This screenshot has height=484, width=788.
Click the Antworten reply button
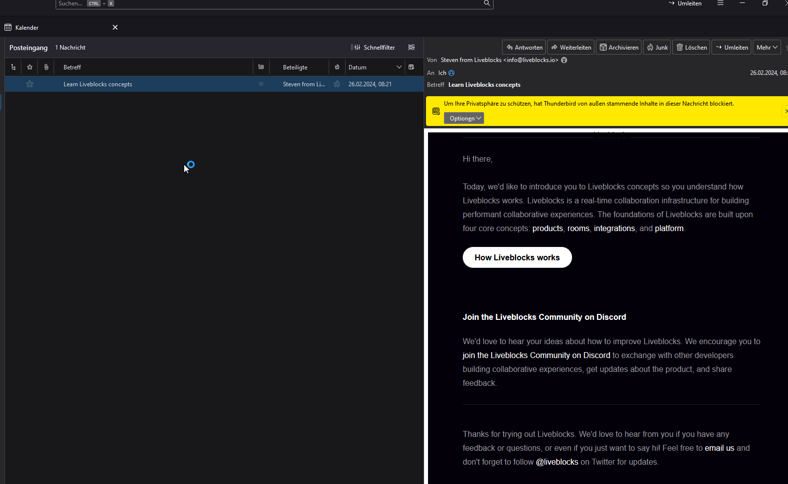coord(524,48)
